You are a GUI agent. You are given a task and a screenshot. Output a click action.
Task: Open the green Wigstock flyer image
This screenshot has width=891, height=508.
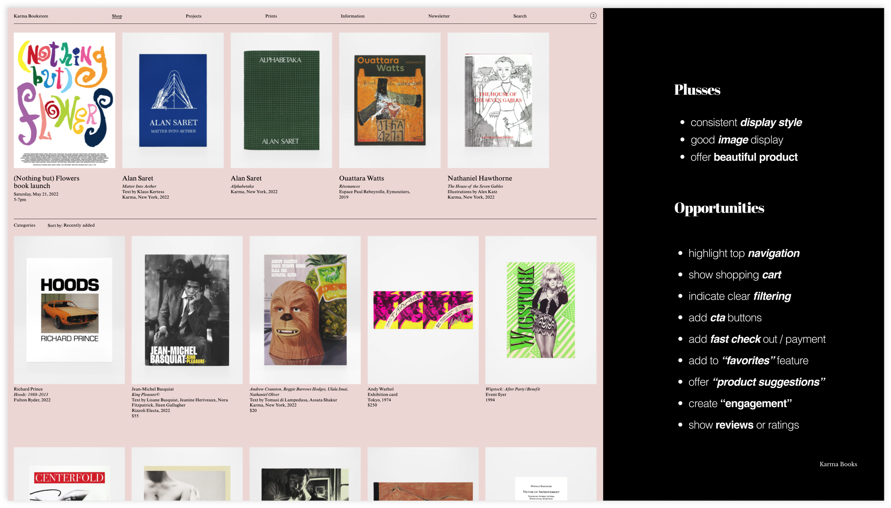[x=541, y=310]
